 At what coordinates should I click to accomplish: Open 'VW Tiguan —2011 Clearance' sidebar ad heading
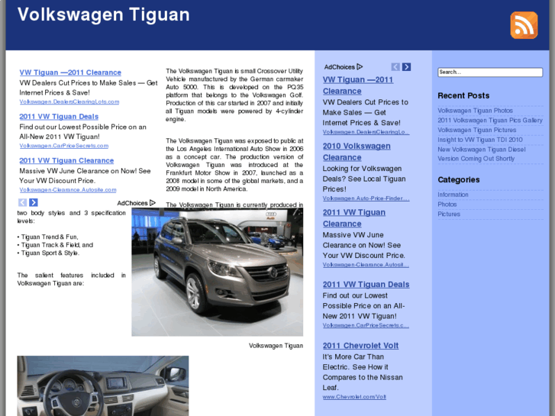click(358, 85)
